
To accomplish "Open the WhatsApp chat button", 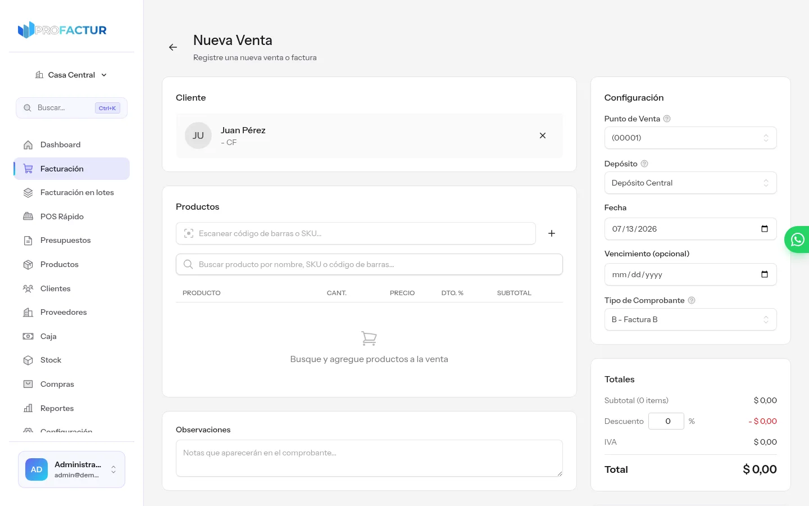I will click(798, 240).
